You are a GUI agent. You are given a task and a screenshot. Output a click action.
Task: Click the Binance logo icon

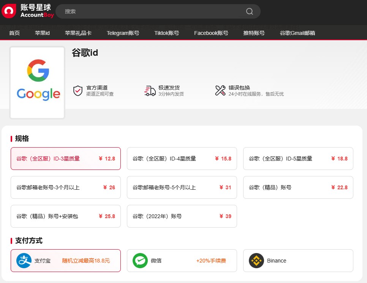click(256, 261)
